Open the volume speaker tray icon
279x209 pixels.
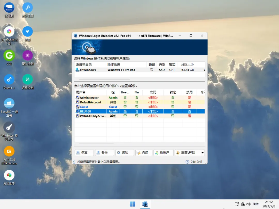pyautogui.click(x=249, y=204)
